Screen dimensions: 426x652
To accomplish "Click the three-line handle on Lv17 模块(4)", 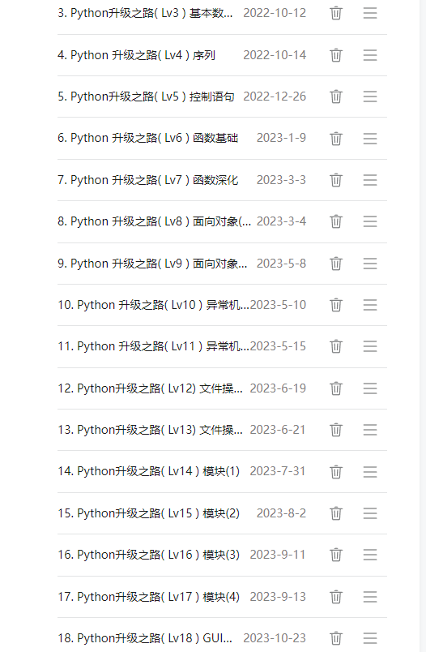I will 370,597.
